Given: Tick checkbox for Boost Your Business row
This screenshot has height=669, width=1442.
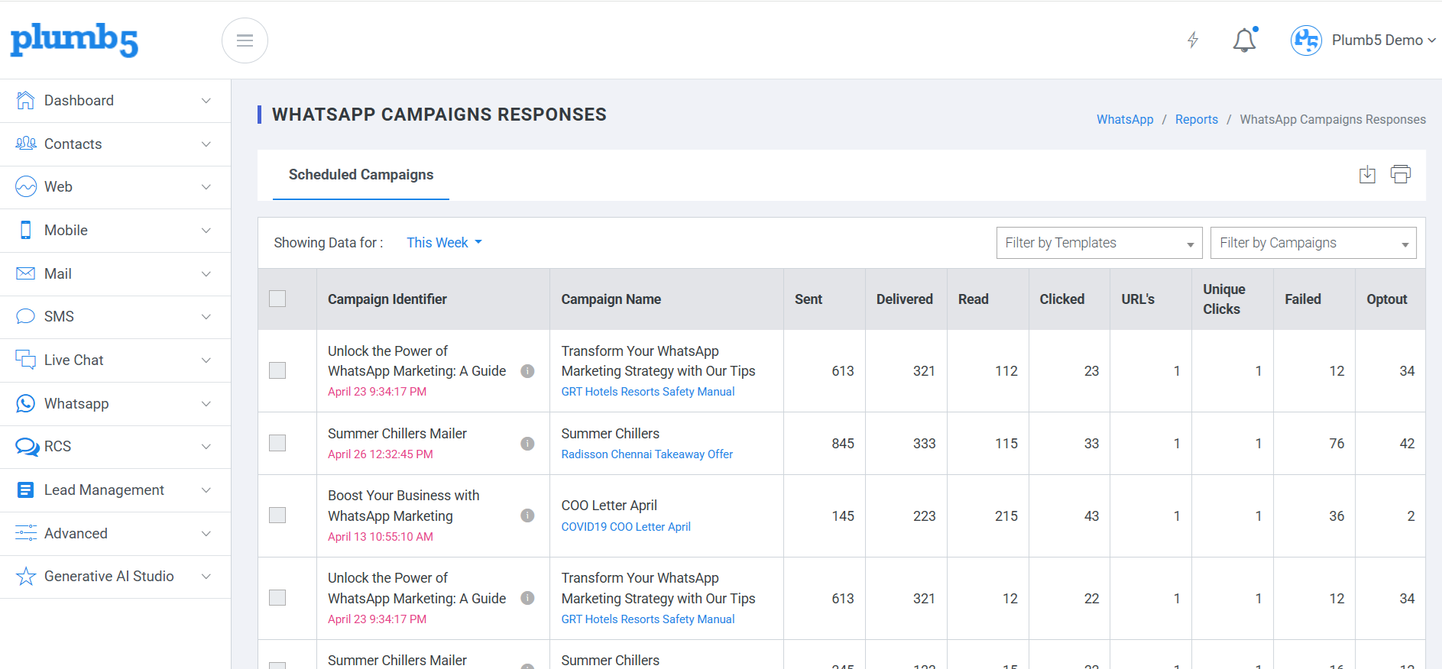Looking at the screenshot, I should click(x=277, y=515).
